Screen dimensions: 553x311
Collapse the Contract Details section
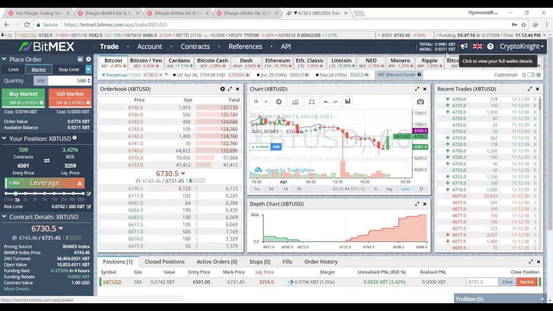tap(4, 217)
